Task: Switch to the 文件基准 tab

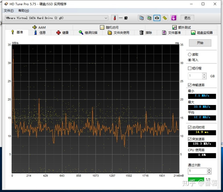Action: pyautogui.click(x=171, y=33)
